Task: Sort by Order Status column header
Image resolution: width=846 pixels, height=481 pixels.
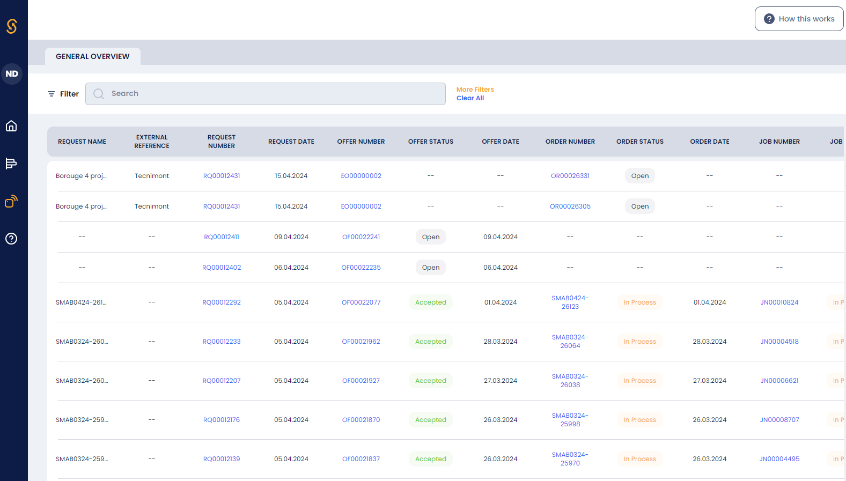Action: pyautogui.click(x=640, y=142)
